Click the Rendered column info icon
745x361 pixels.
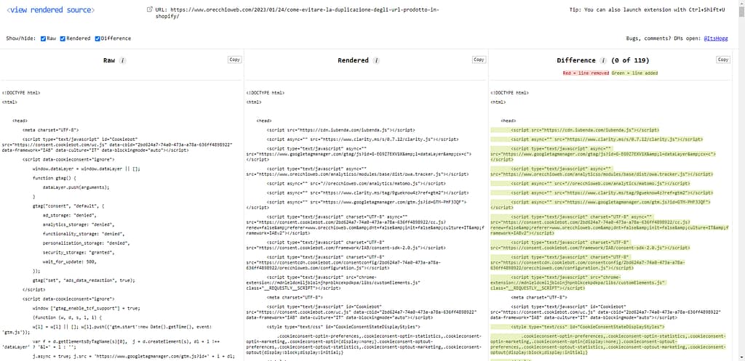376,61
